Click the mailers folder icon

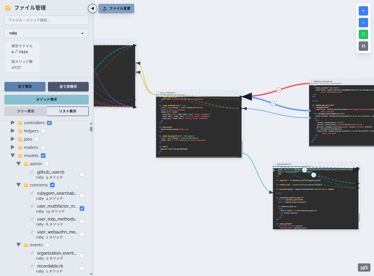[20, 147]
